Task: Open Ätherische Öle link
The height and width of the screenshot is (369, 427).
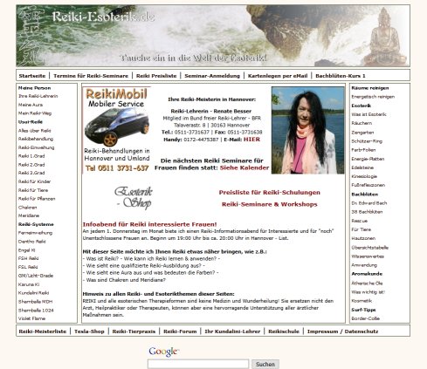Action: pyautogui.click(x=367, y=283)
